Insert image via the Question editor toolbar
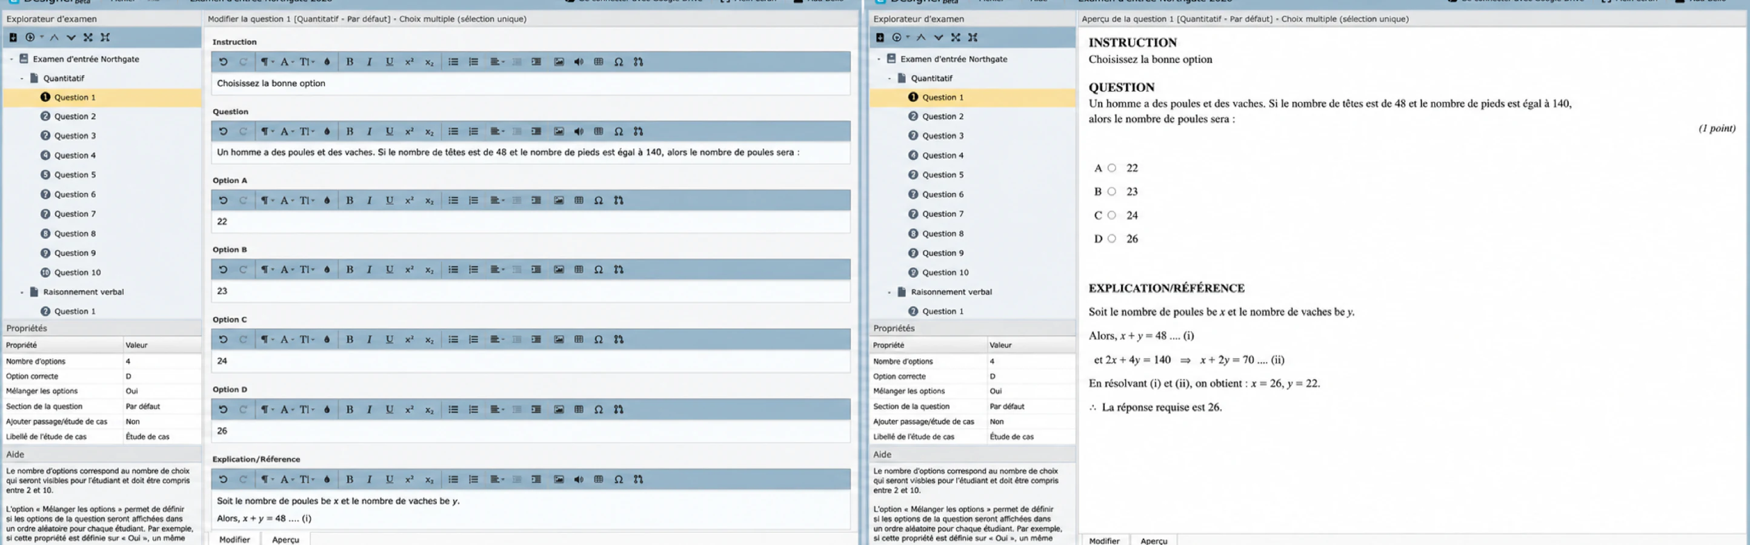 (559, 131)
